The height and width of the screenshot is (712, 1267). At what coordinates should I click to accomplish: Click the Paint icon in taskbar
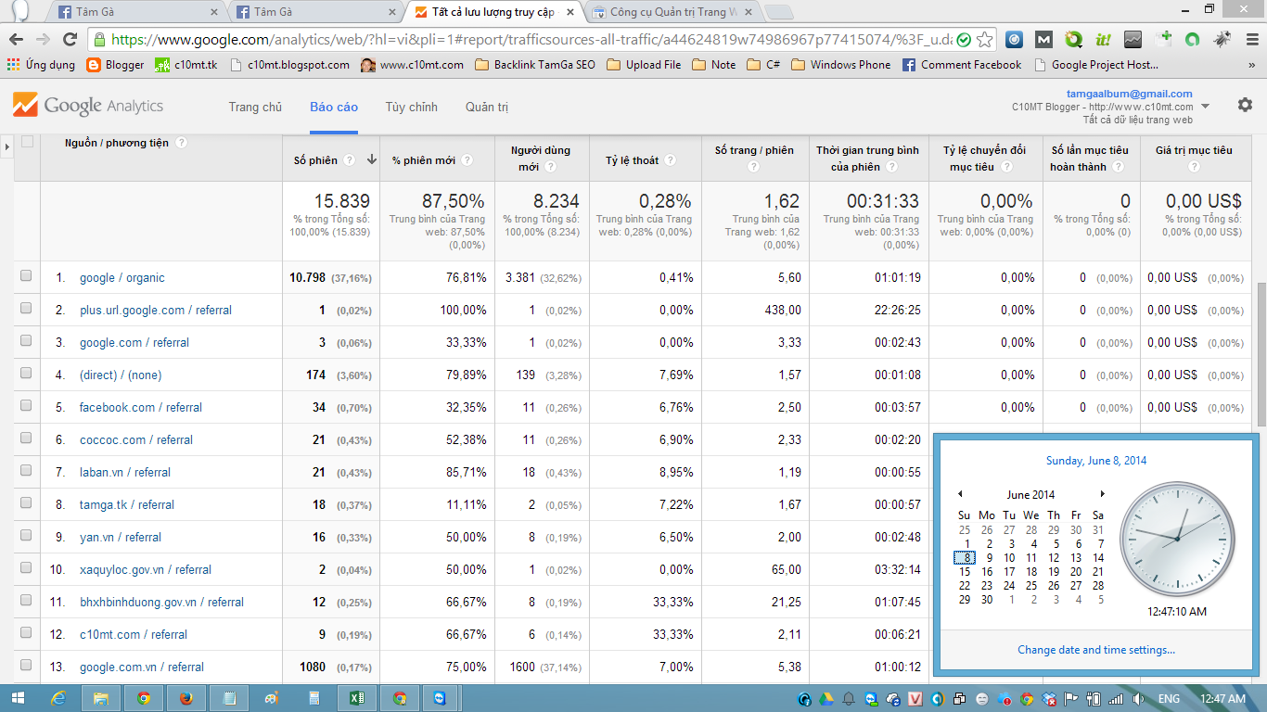pyautogui.click(x=271, y=698)
